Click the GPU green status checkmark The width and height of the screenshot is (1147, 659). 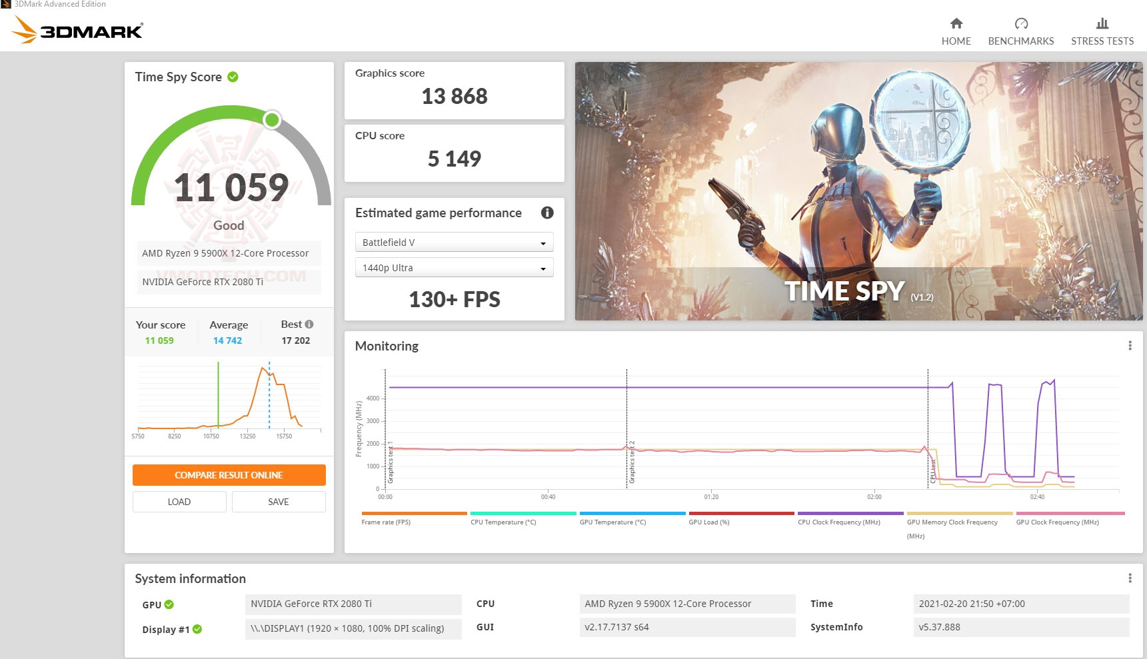tap(169, 604)
